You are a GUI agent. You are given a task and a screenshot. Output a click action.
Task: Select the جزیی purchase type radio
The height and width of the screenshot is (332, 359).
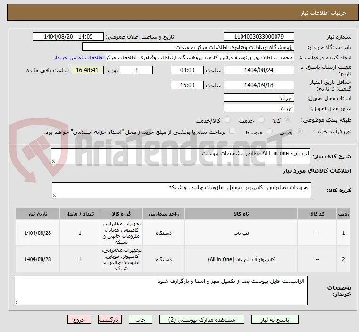click(300, 132)
